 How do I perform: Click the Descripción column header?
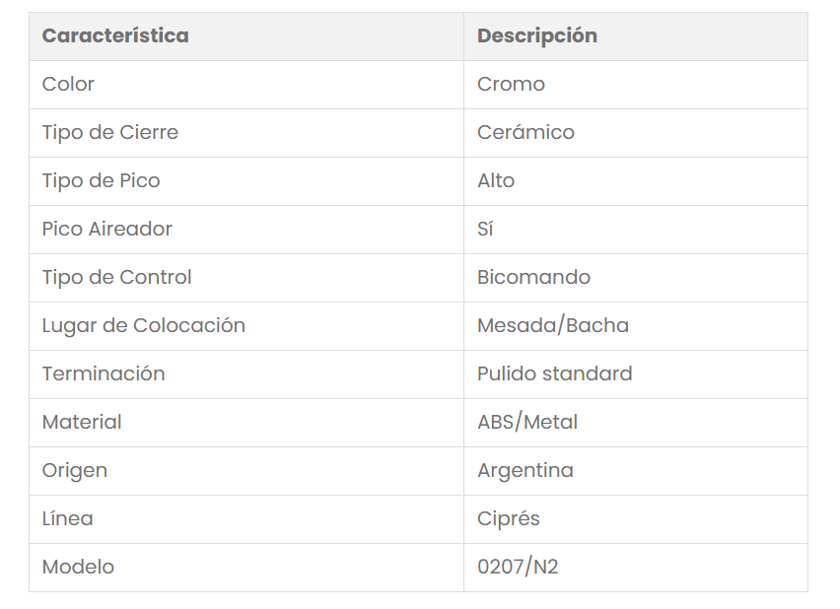coord(536,35)
